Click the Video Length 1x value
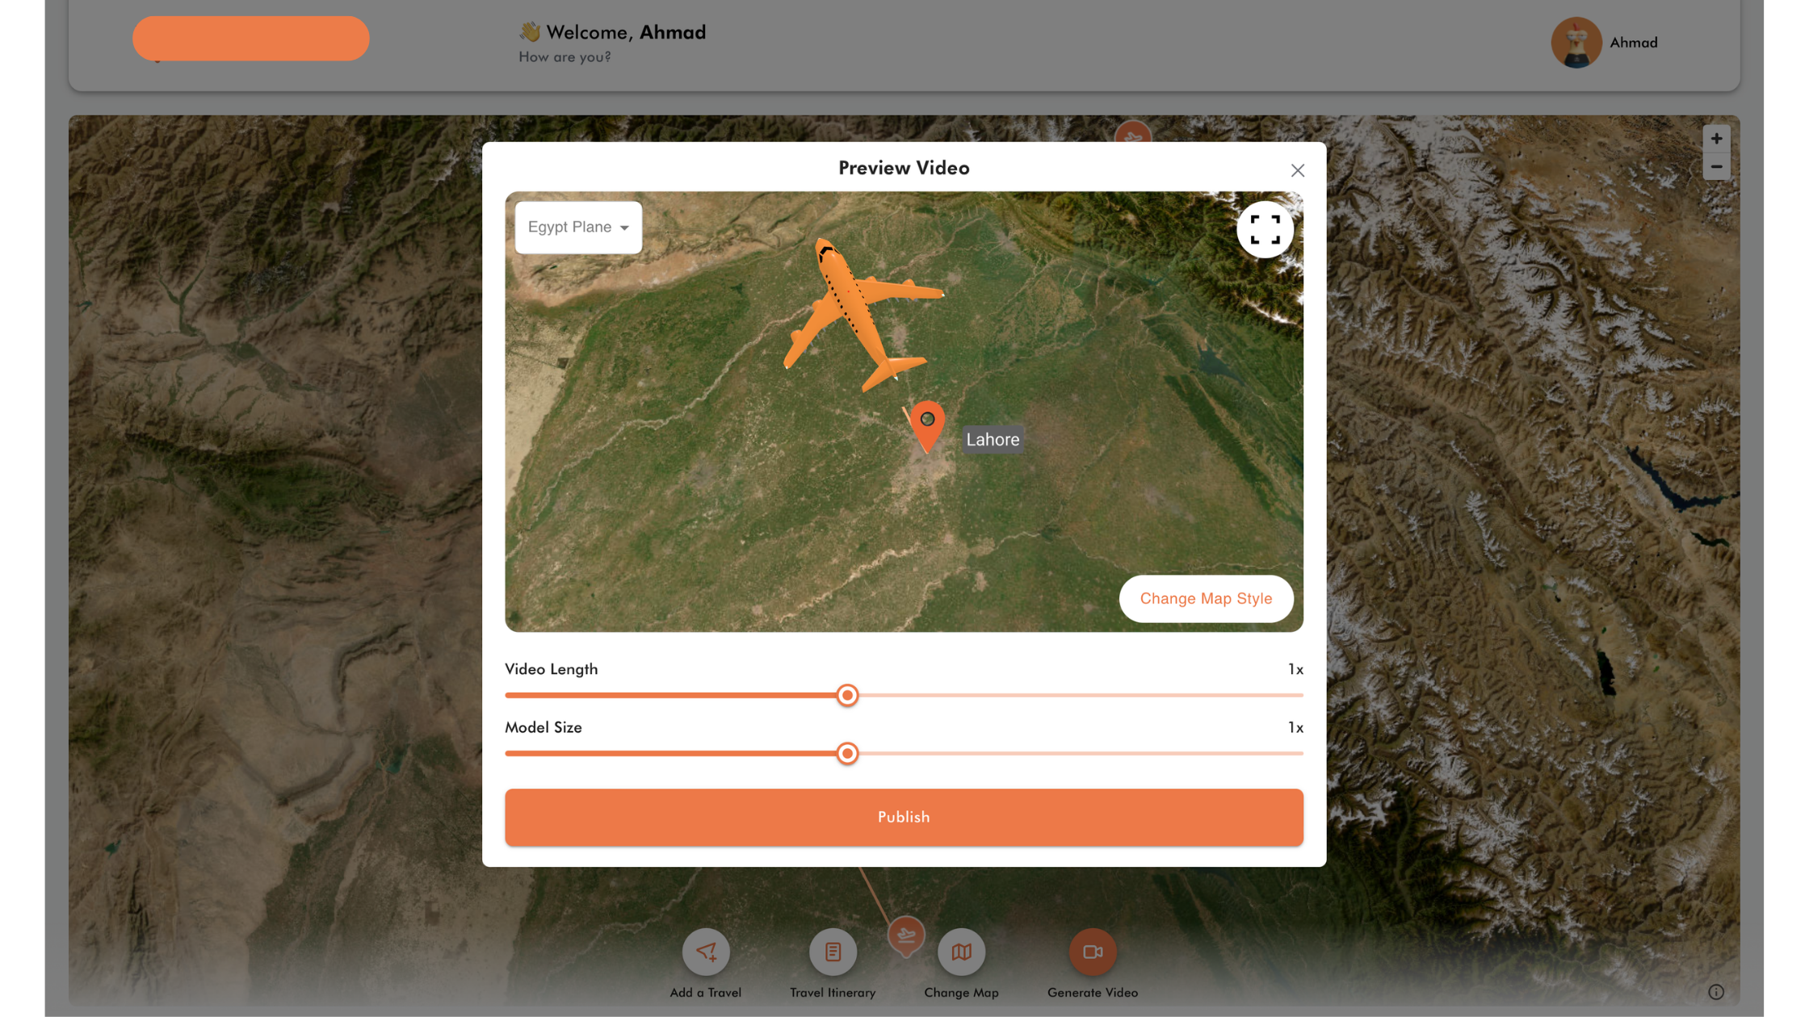 coord(1295,669)
